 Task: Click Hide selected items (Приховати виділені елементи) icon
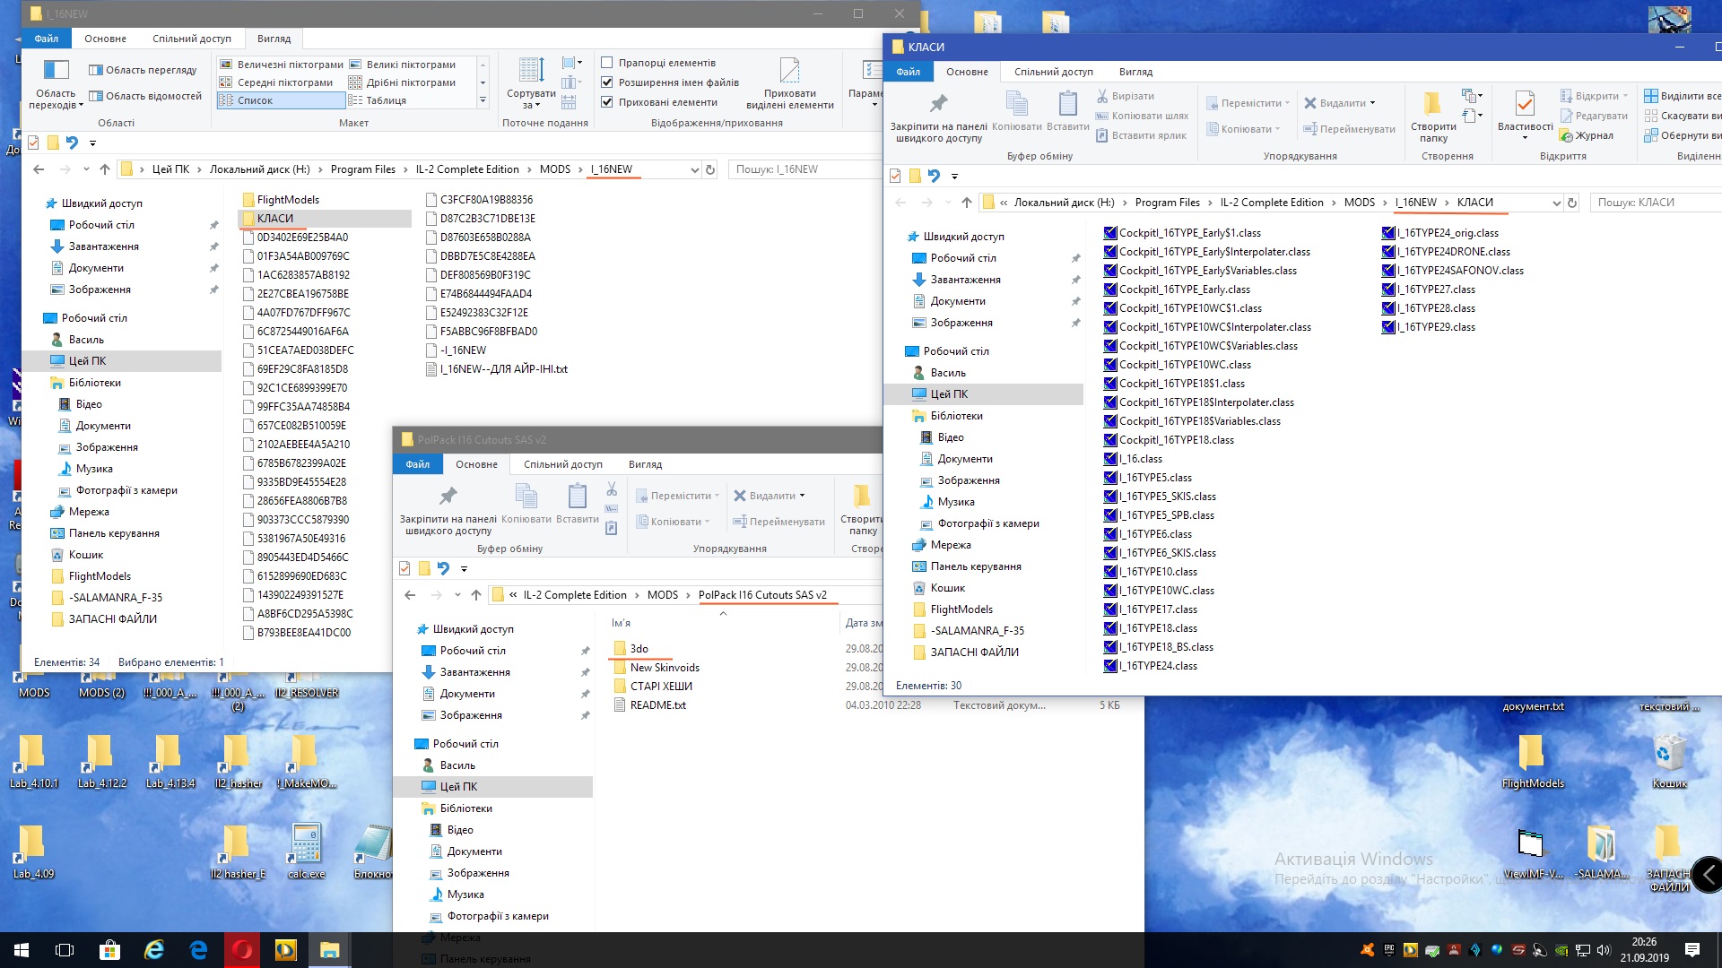[x=789, y=71]
